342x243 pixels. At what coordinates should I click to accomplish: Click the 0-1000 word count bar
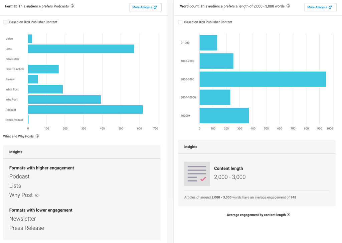[208, 43]
